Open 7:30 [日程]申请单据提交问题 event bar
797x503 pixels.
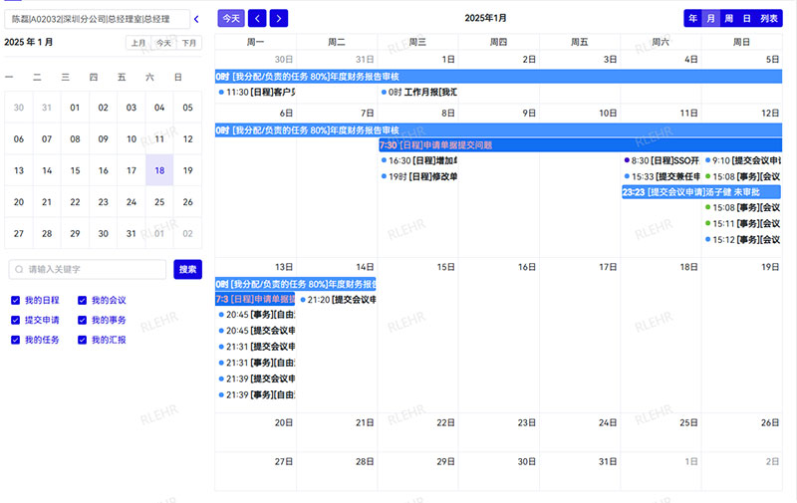(x=580, y=145)
